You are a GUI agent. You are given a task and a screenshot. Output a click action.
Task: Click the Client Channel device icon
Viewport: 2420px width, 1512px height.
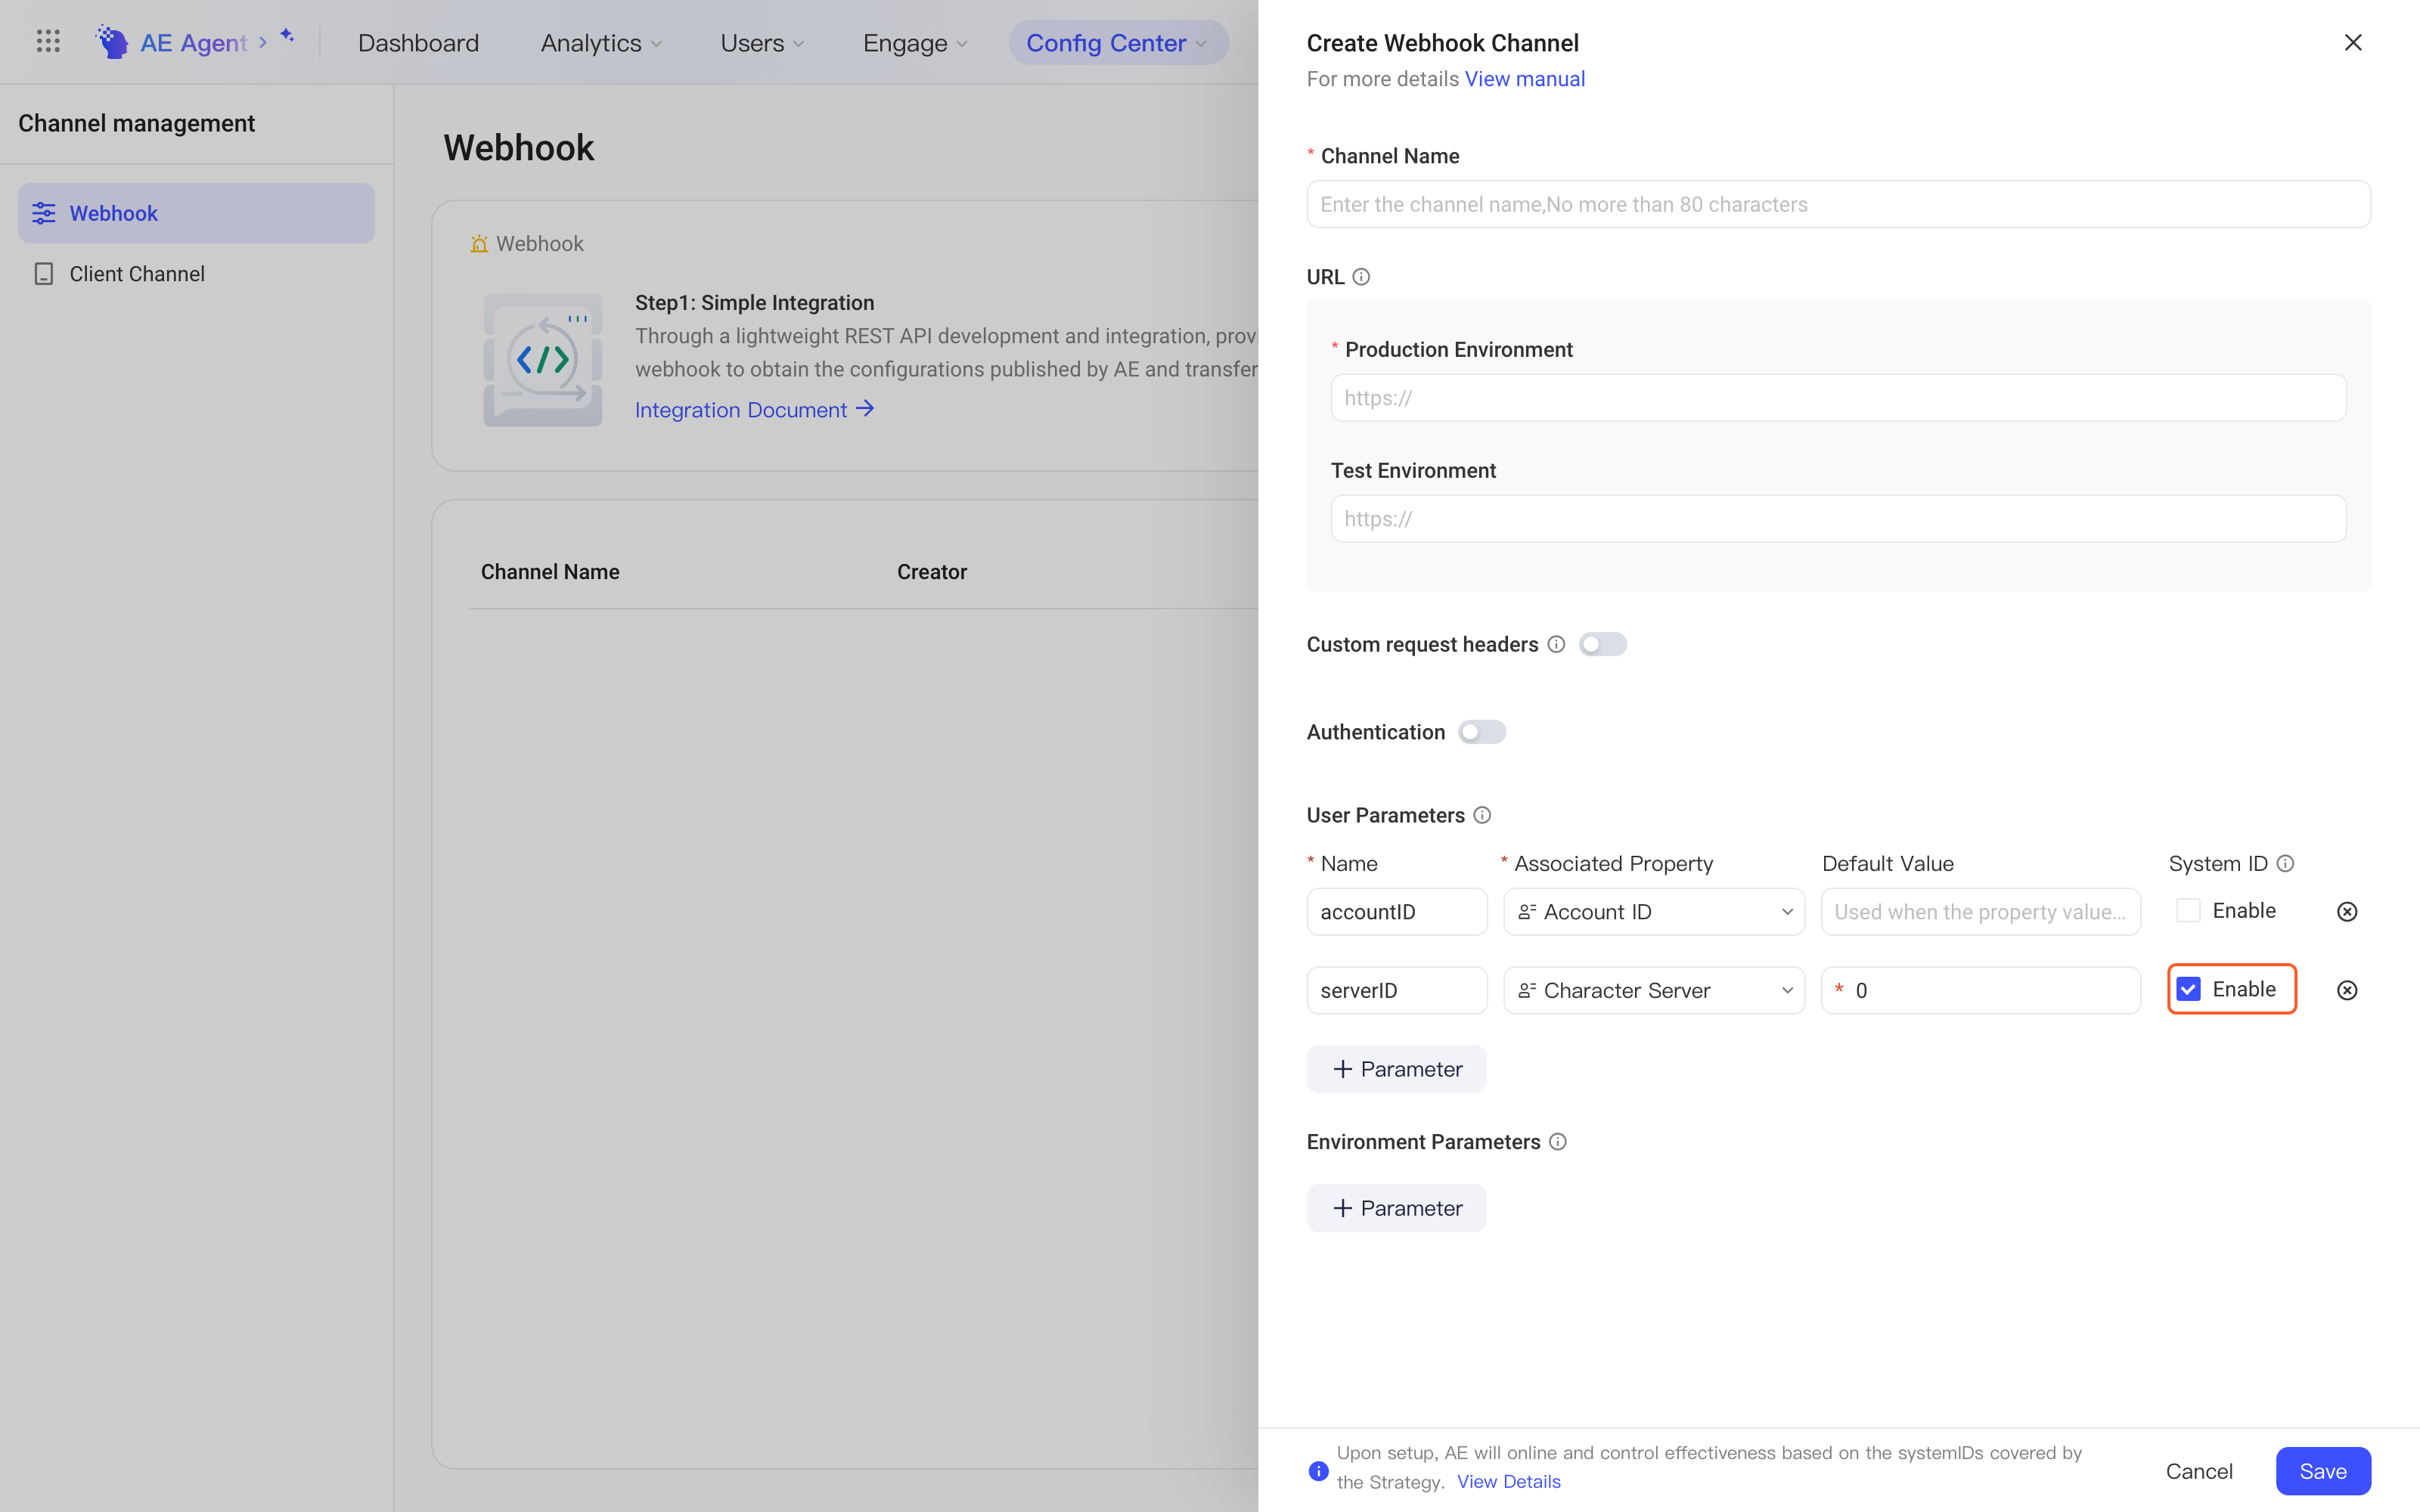tap(44, 274)
